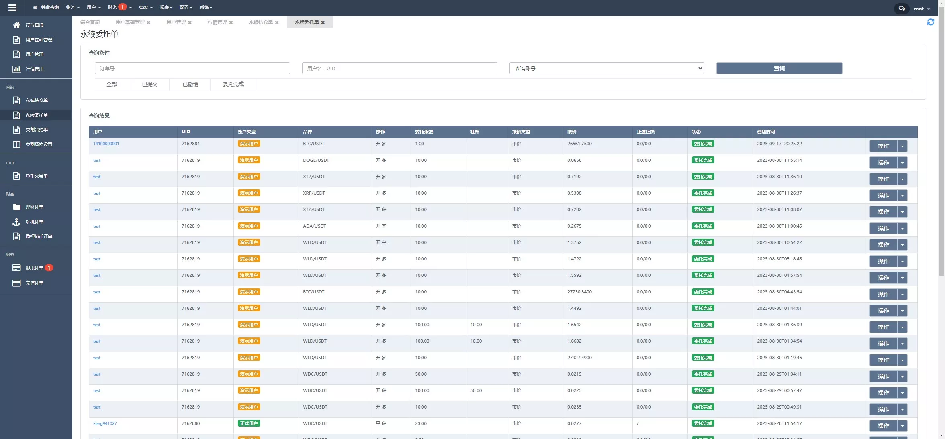The height and width of the screenshot is (439, 945).
Task: Select the 已提交 status filter
Action: (149, 84)
